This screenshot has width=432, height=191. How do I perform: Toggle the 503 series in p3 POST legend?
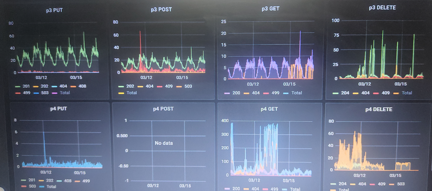tap(184, 86)
